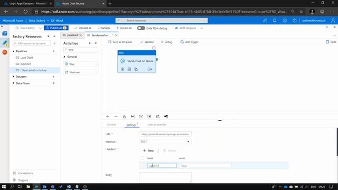
Task: Click the URL input field
Action: point(165,134)
